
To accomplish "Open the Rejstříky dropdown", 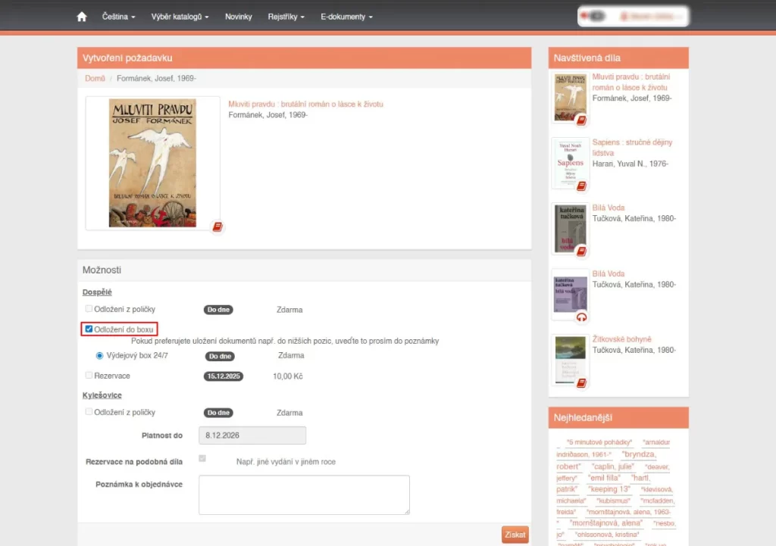I will coord(286,17).
